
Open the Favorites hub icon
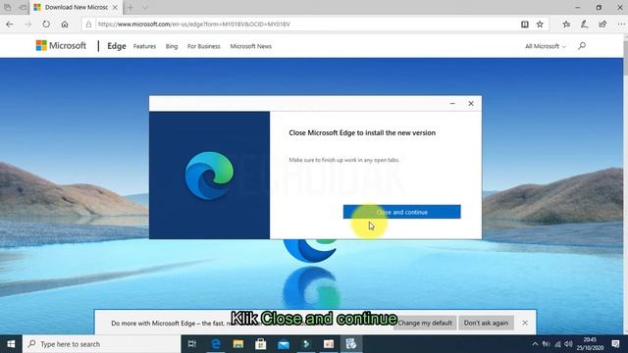(566, 24)
